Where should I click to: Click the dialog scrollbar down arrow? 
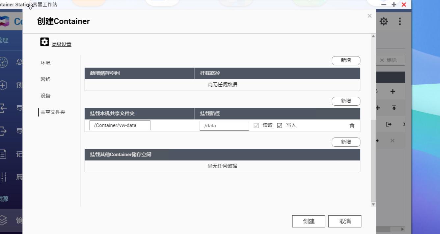coord(373,204)
